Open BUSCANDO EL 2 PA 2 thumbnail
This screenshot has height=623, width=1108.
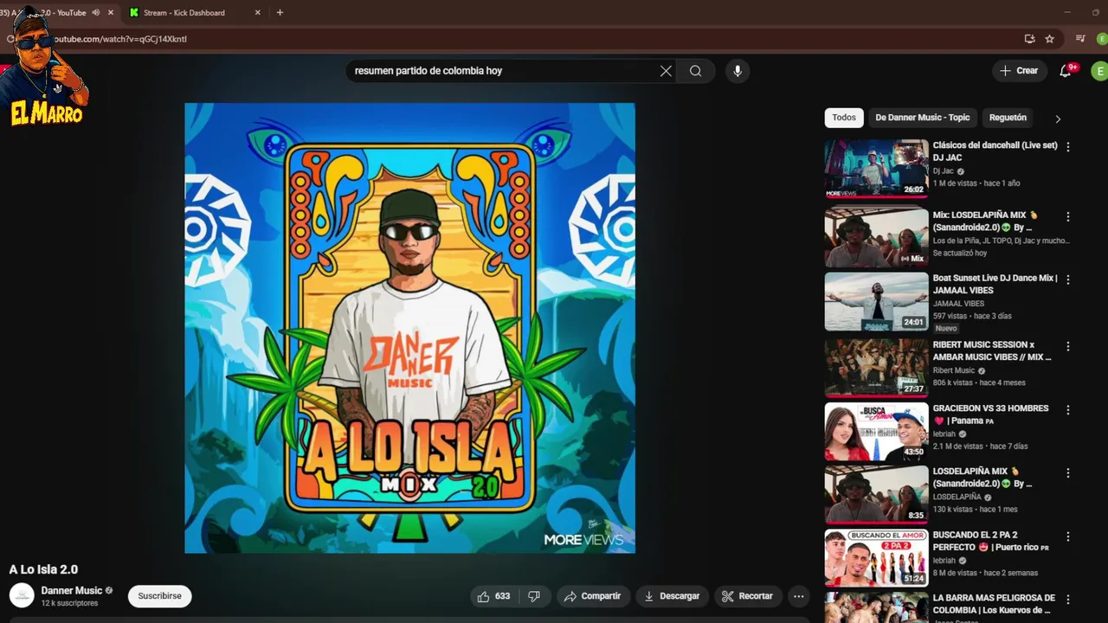point(876,558)
